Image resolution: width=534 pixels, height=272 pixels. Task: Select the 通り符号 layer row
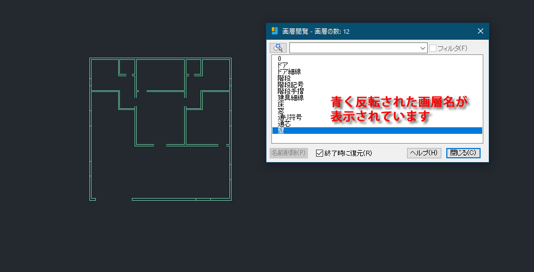click(x=377, y=118)
